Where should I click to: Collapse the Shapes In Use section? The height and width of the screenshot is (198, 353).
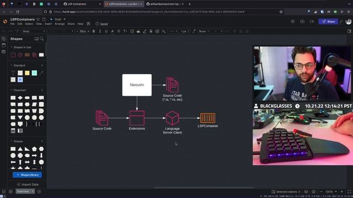12,47
